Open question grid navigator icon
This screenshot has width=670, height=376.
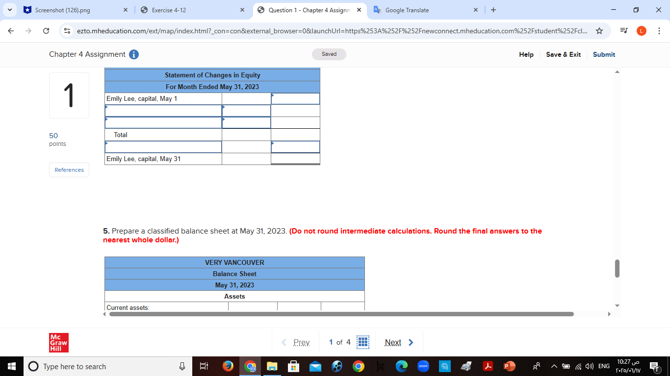[363, 342]
